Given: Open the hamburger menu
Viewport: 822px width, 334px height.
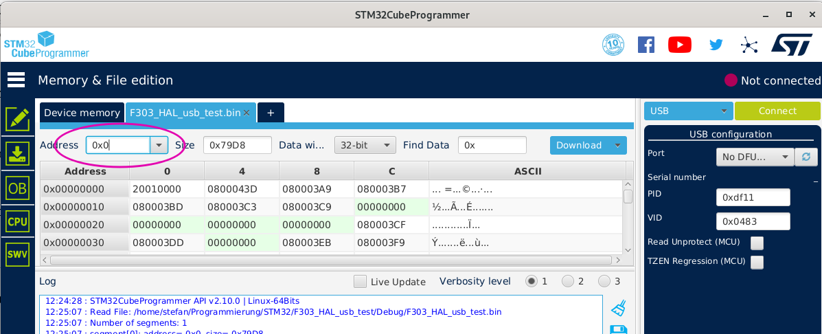Looking at the screenshot, I should click(16, 80).
